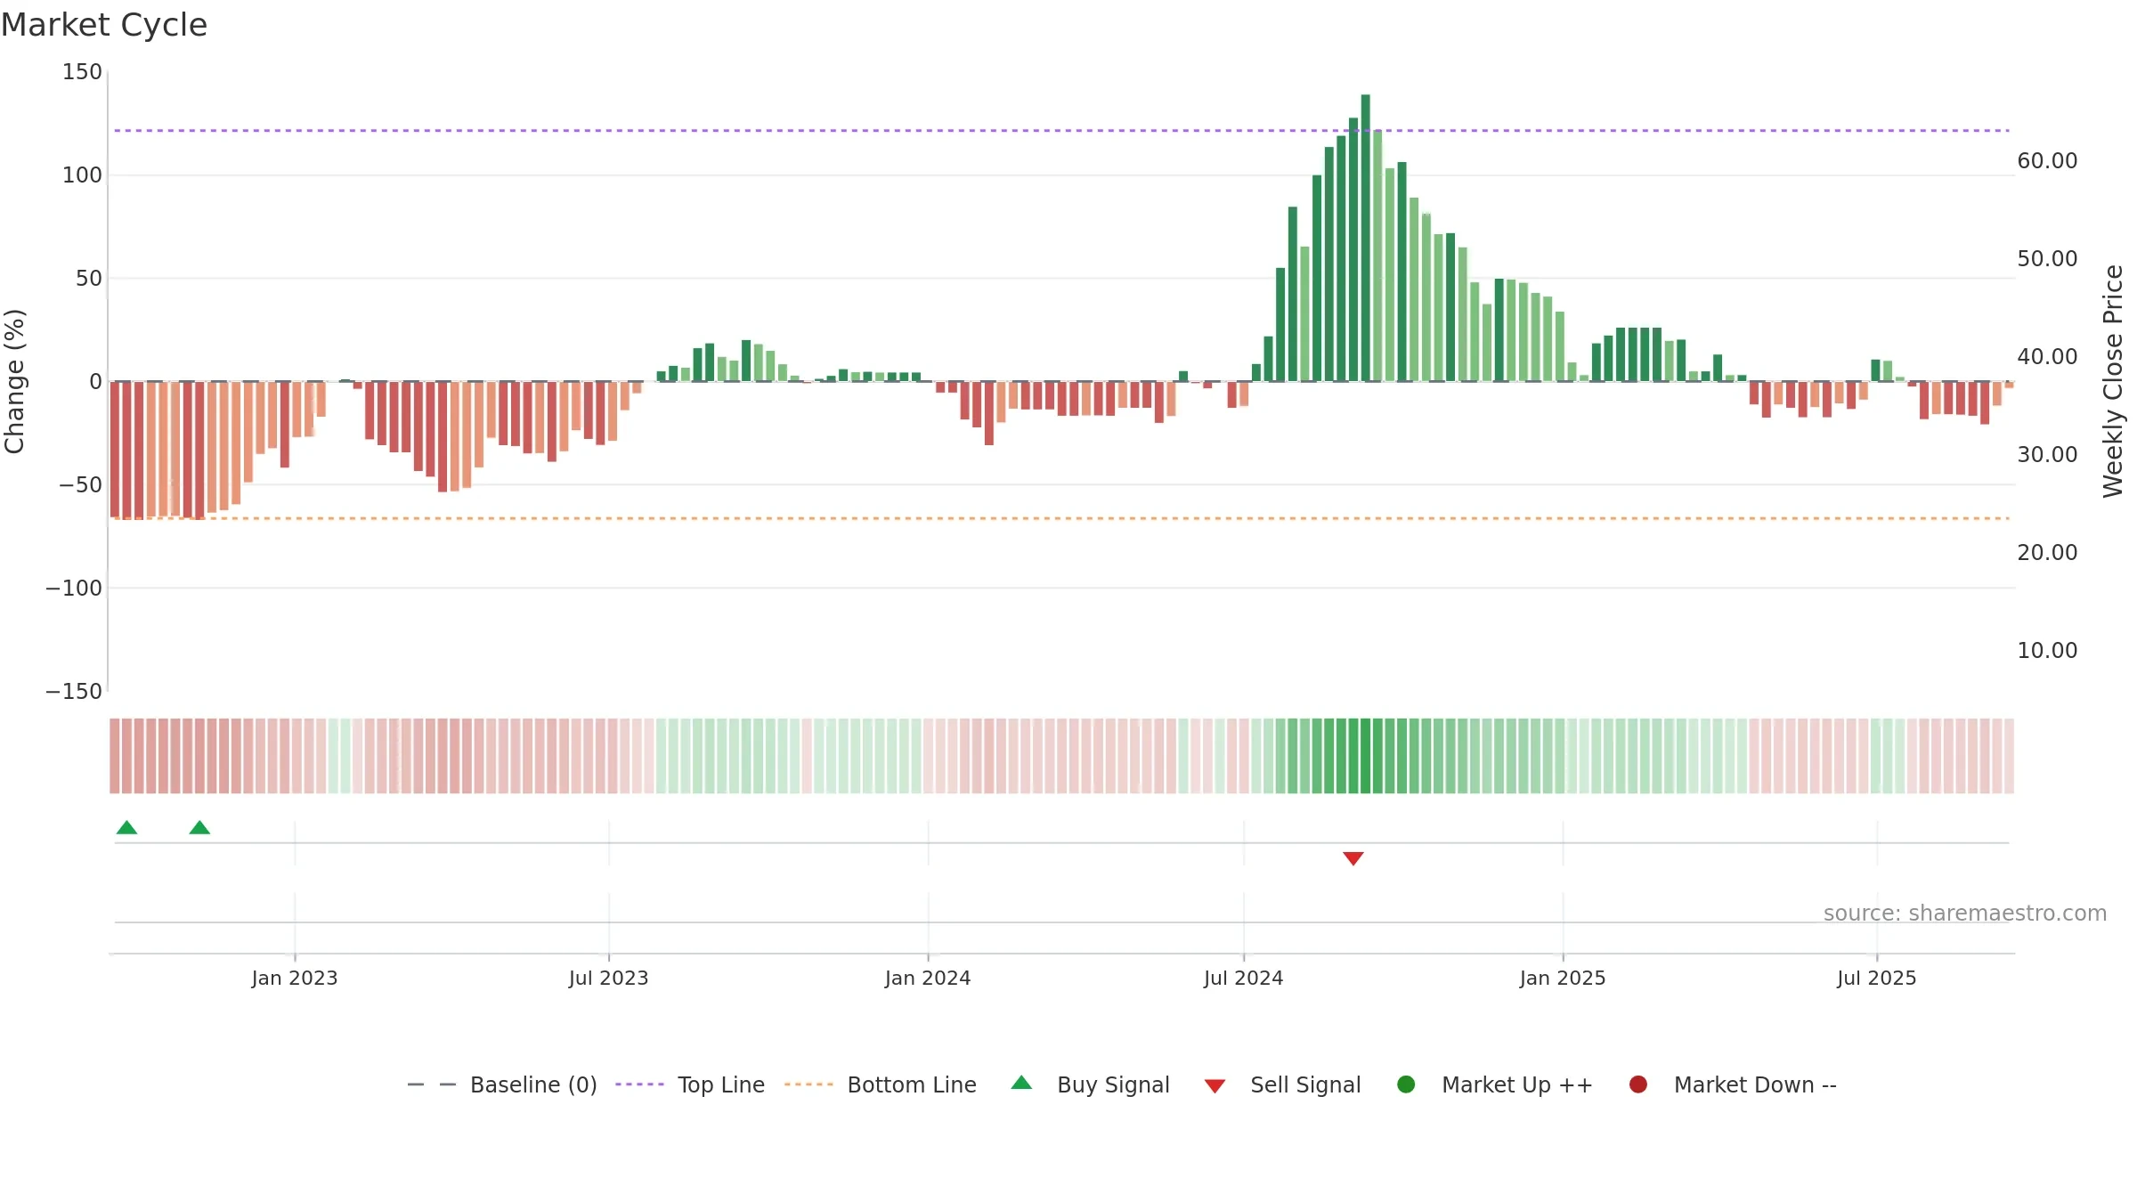Click the Jul 2023 axis label
The width and height of the screenshot is (2137, 1202).
click(x=609, y=978)
